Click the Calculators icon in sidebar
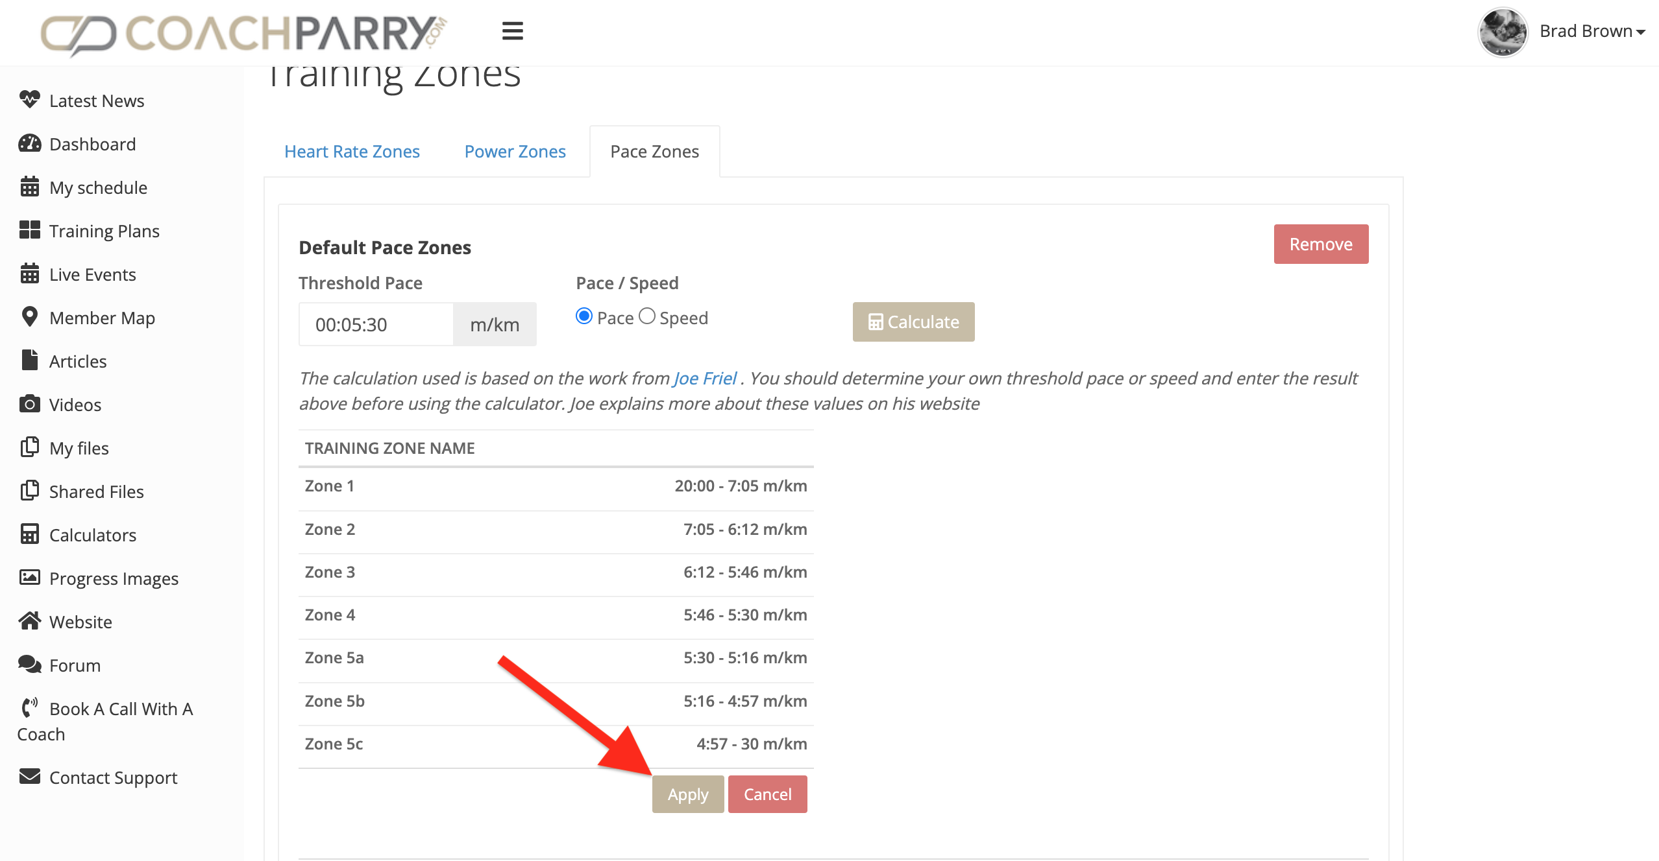 coord(29,534)
